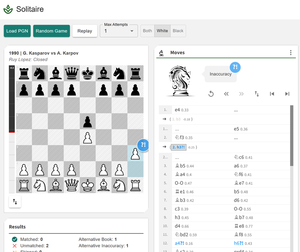Click the inaccuracy badge on the board's h3 square

143,145
